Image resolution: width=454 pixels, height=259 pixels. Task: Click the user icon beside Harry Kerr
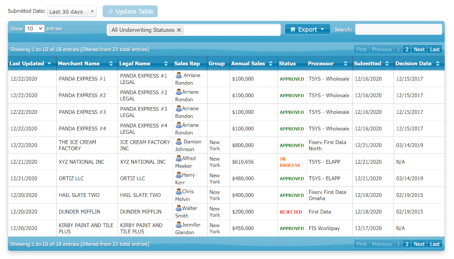tap(179, 175)
